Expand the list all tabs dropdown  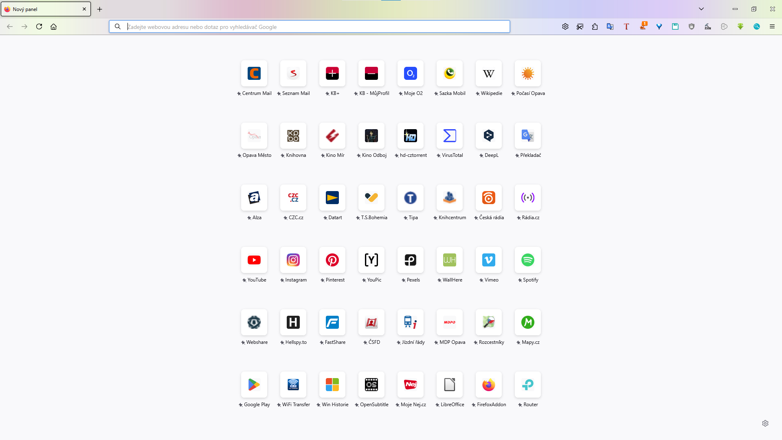pyautogui.click(x=701, y=9)
